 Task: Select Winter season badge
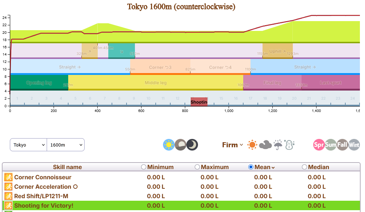[x=354, y=145]
